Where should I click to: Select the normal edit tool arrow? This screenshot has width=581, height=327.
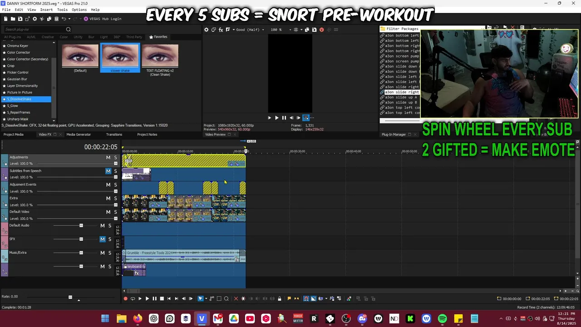pos(200,298)
